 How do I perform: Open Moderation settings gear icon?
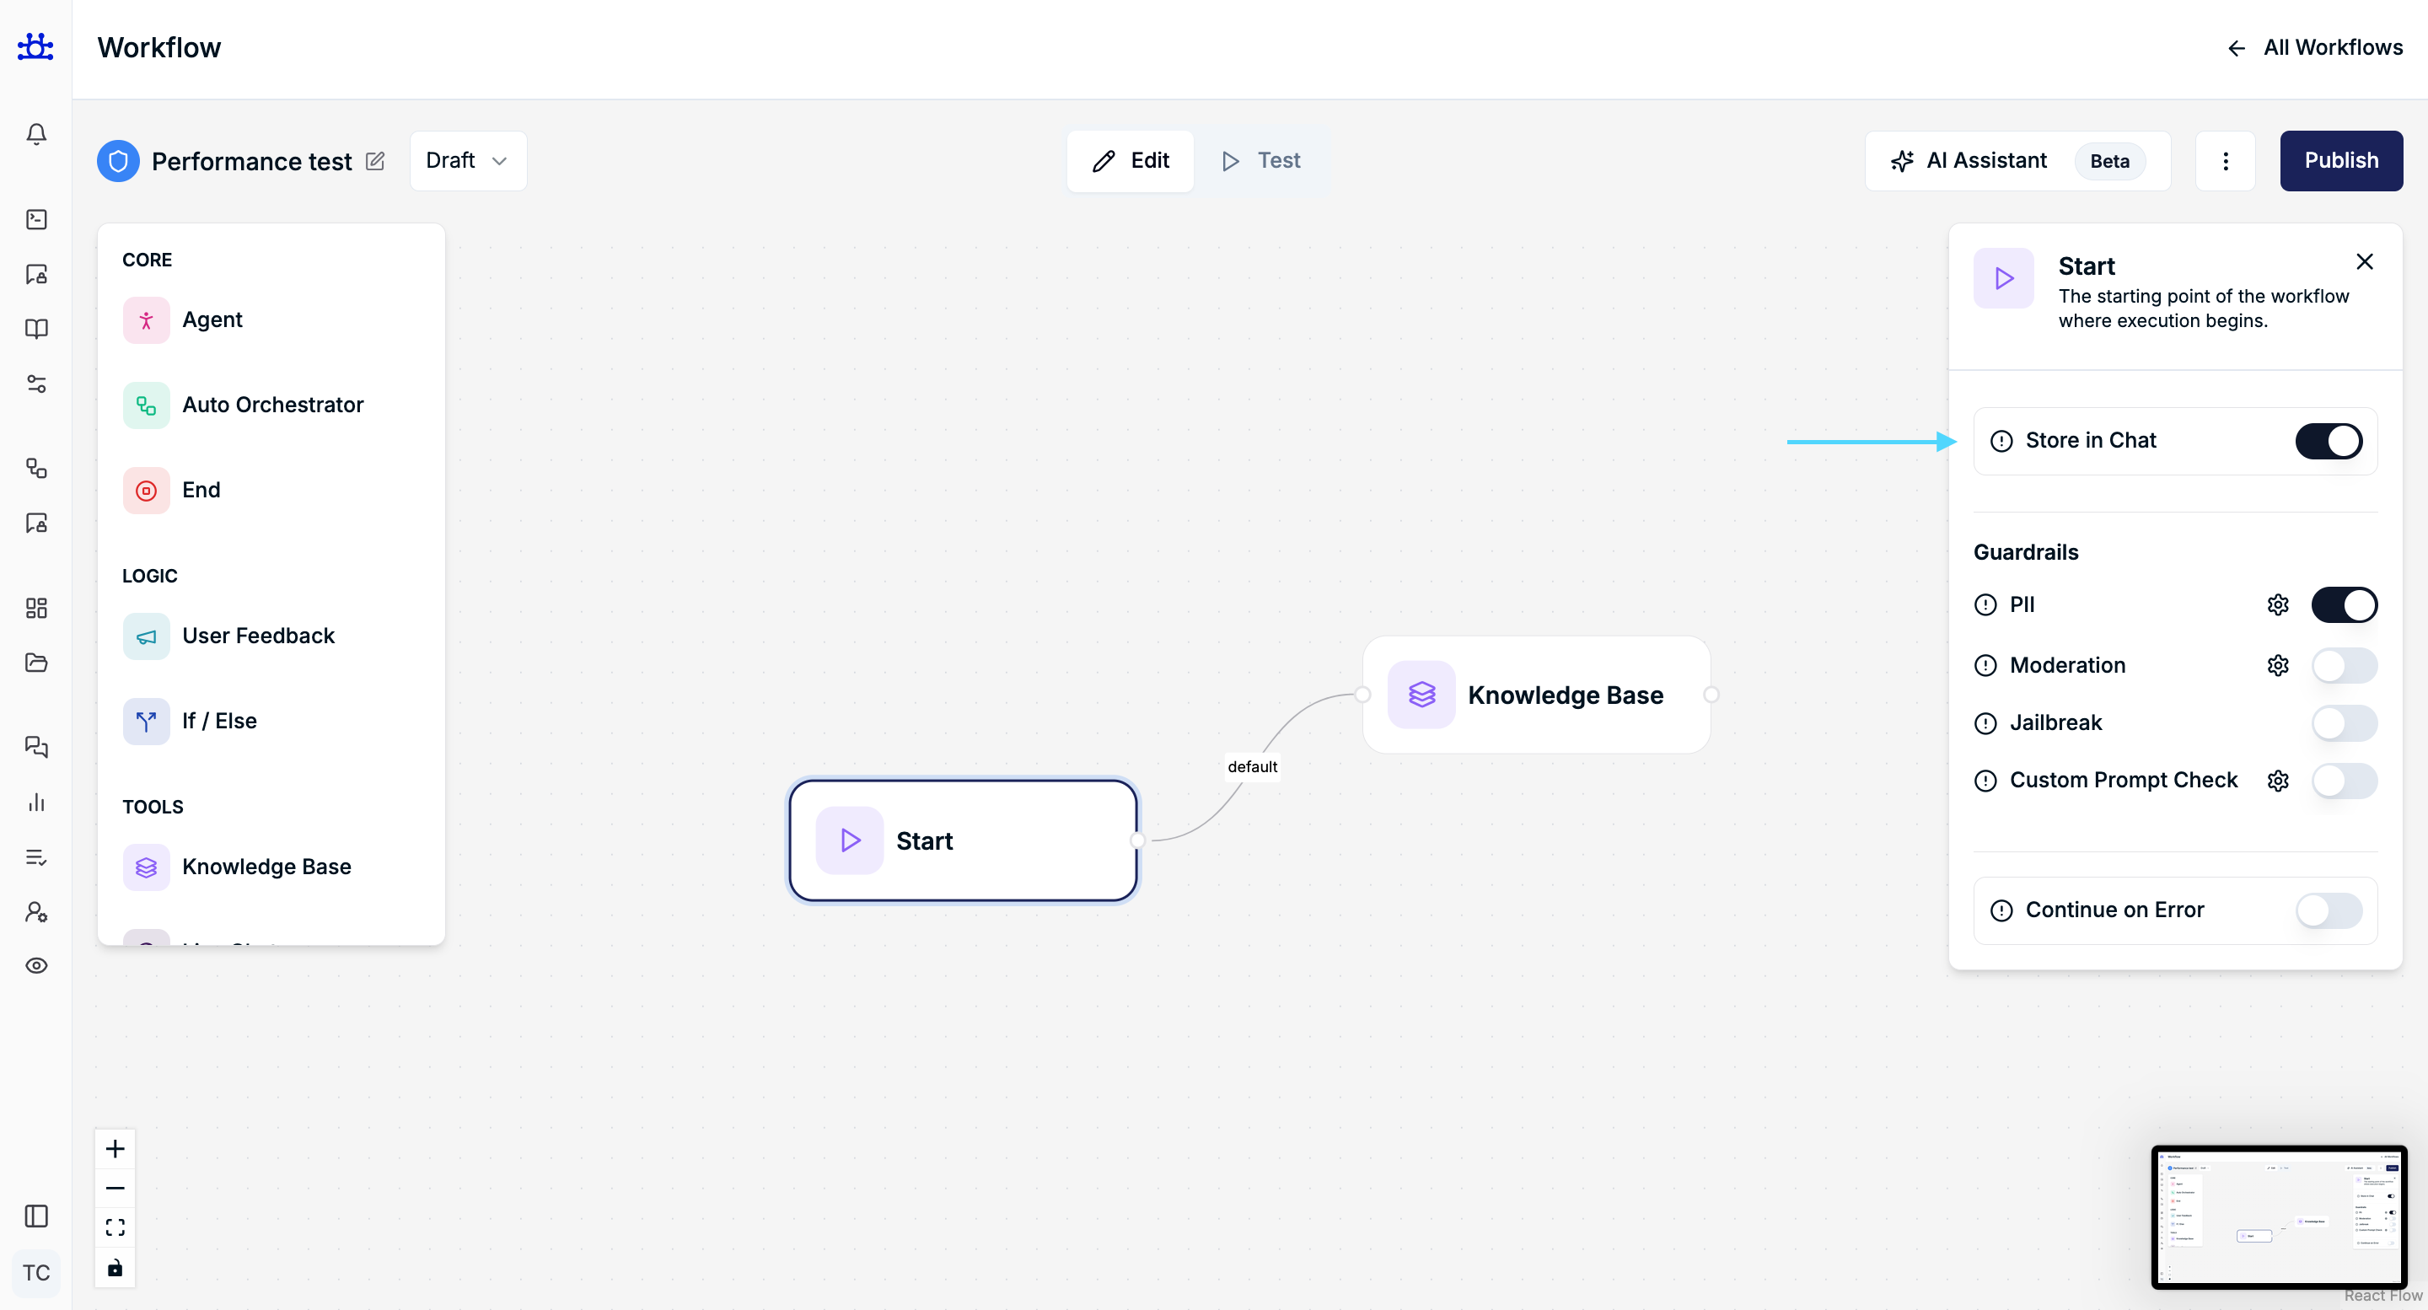click(x=2277, y=665)
